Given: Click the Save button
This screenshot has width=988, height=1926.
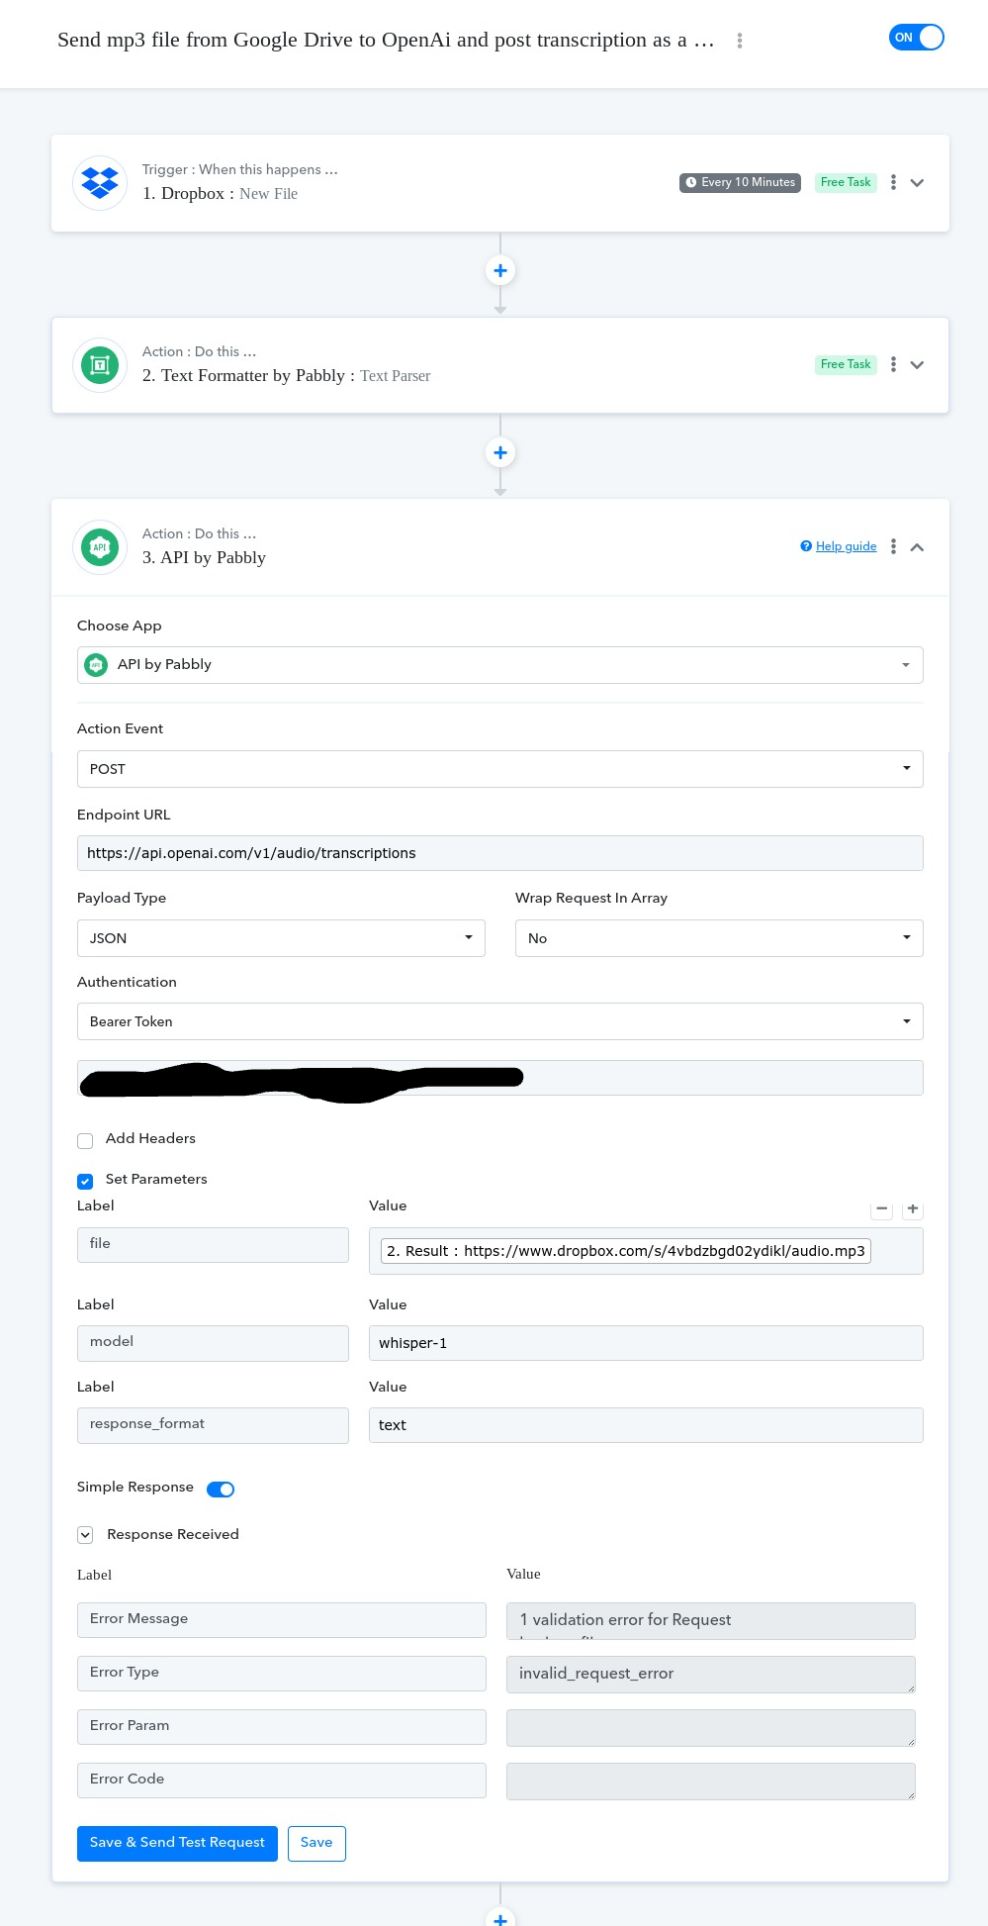Looking at the screenshot, I should point(316,1843).
